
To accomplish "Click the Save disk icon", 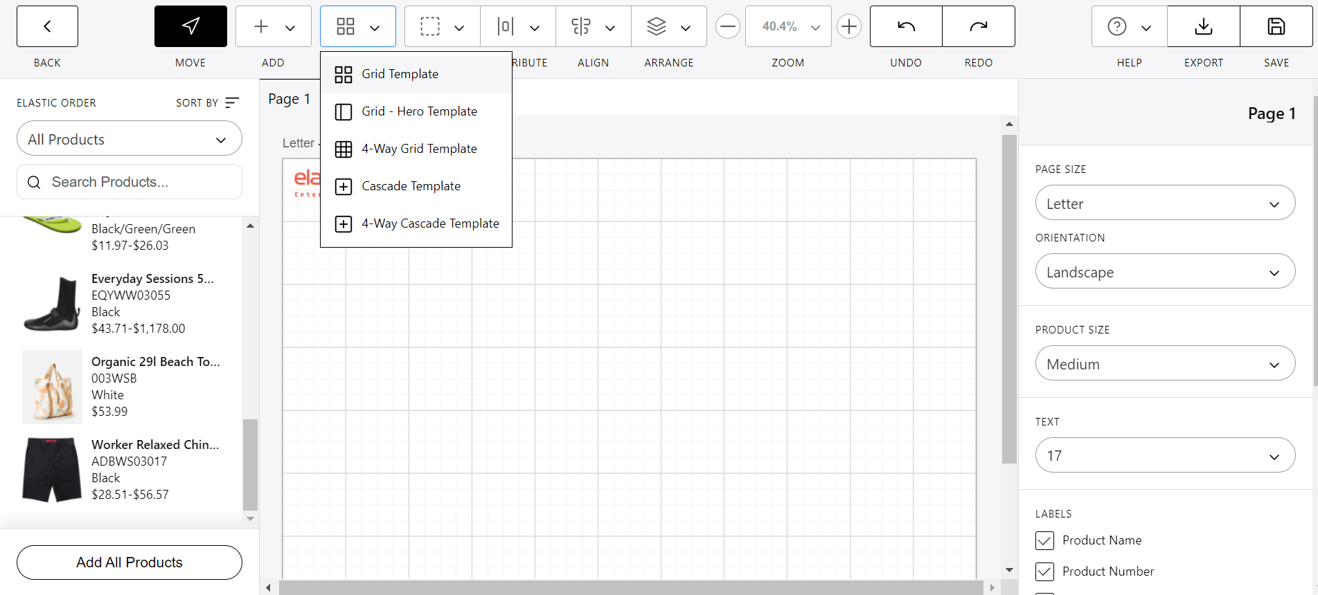I will coord(1276,26).
